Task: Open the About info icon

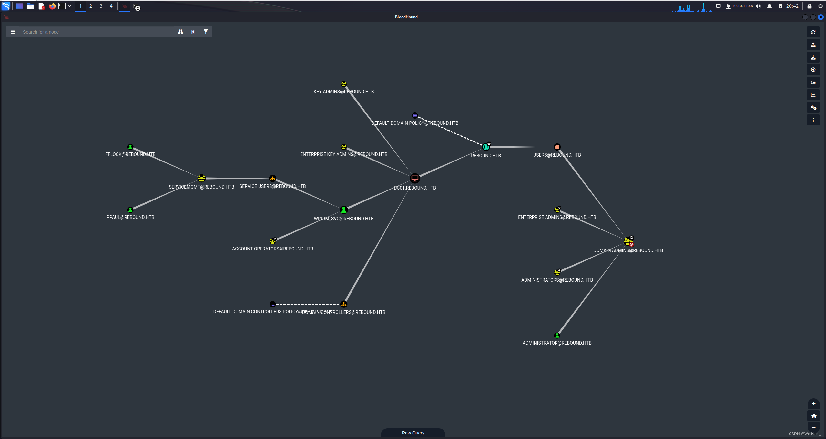Action: click(x=813, y=120)
